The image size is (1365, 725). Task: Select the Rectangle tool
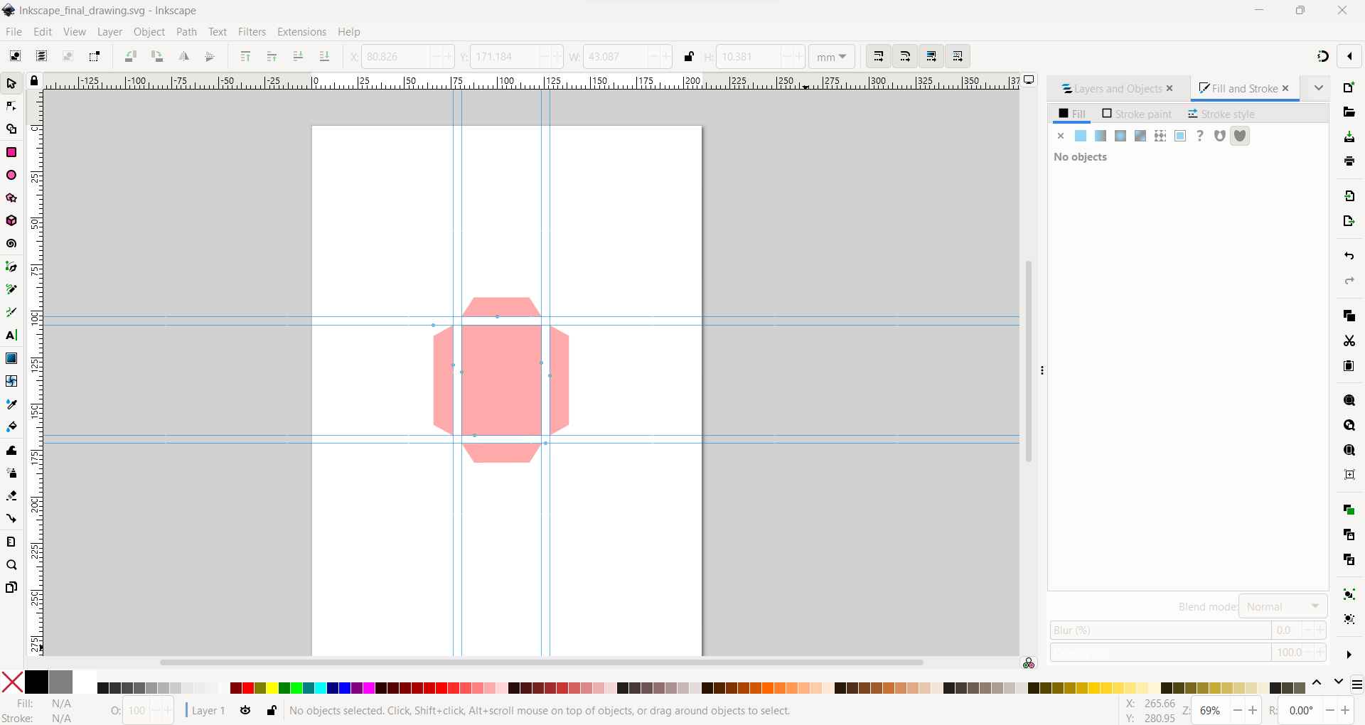coord(11,152)
